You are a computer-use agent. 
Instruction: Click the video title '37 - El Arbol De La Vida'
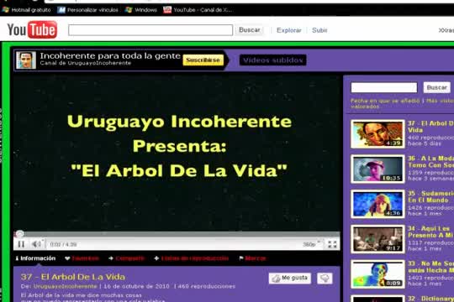pos(72,277)
